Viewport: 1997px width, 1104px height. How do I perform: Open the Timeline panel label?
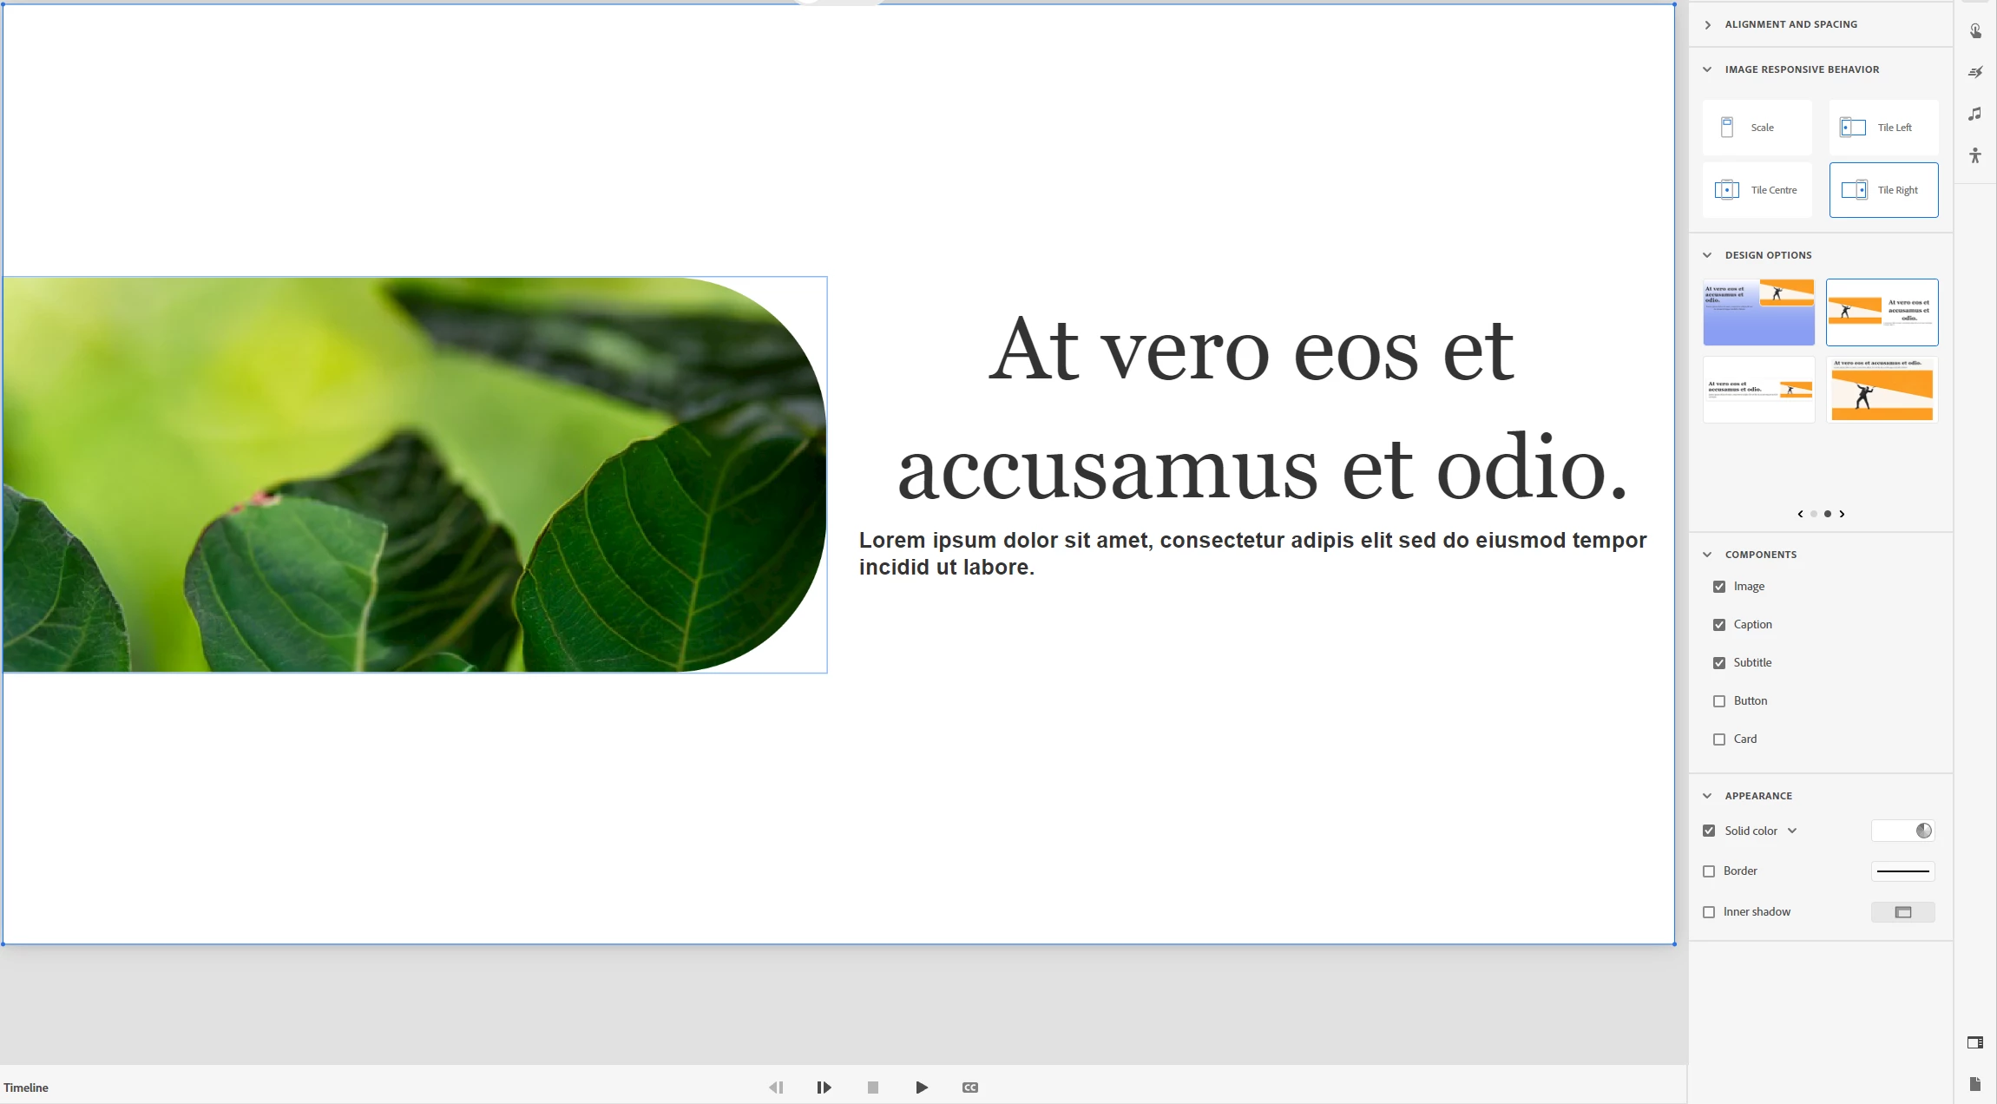pyautogui.click(x=26, y=1088)
